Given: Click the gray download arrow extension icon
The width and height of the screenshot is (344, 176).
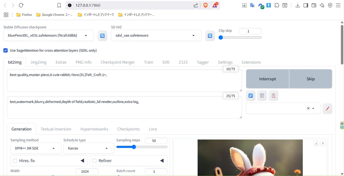Looking at the screenshot, I should tap(244, 5).
